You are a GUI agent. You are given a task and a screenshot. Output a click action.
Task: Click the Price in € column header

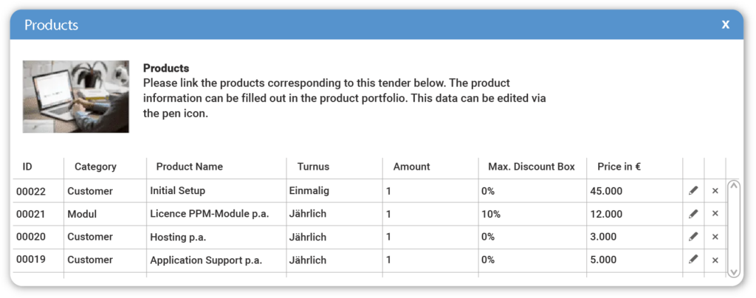coord(619,167)
